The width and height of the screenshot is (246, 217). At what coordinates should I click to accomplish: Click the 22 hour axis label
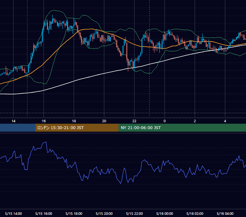tap(134, 121)
